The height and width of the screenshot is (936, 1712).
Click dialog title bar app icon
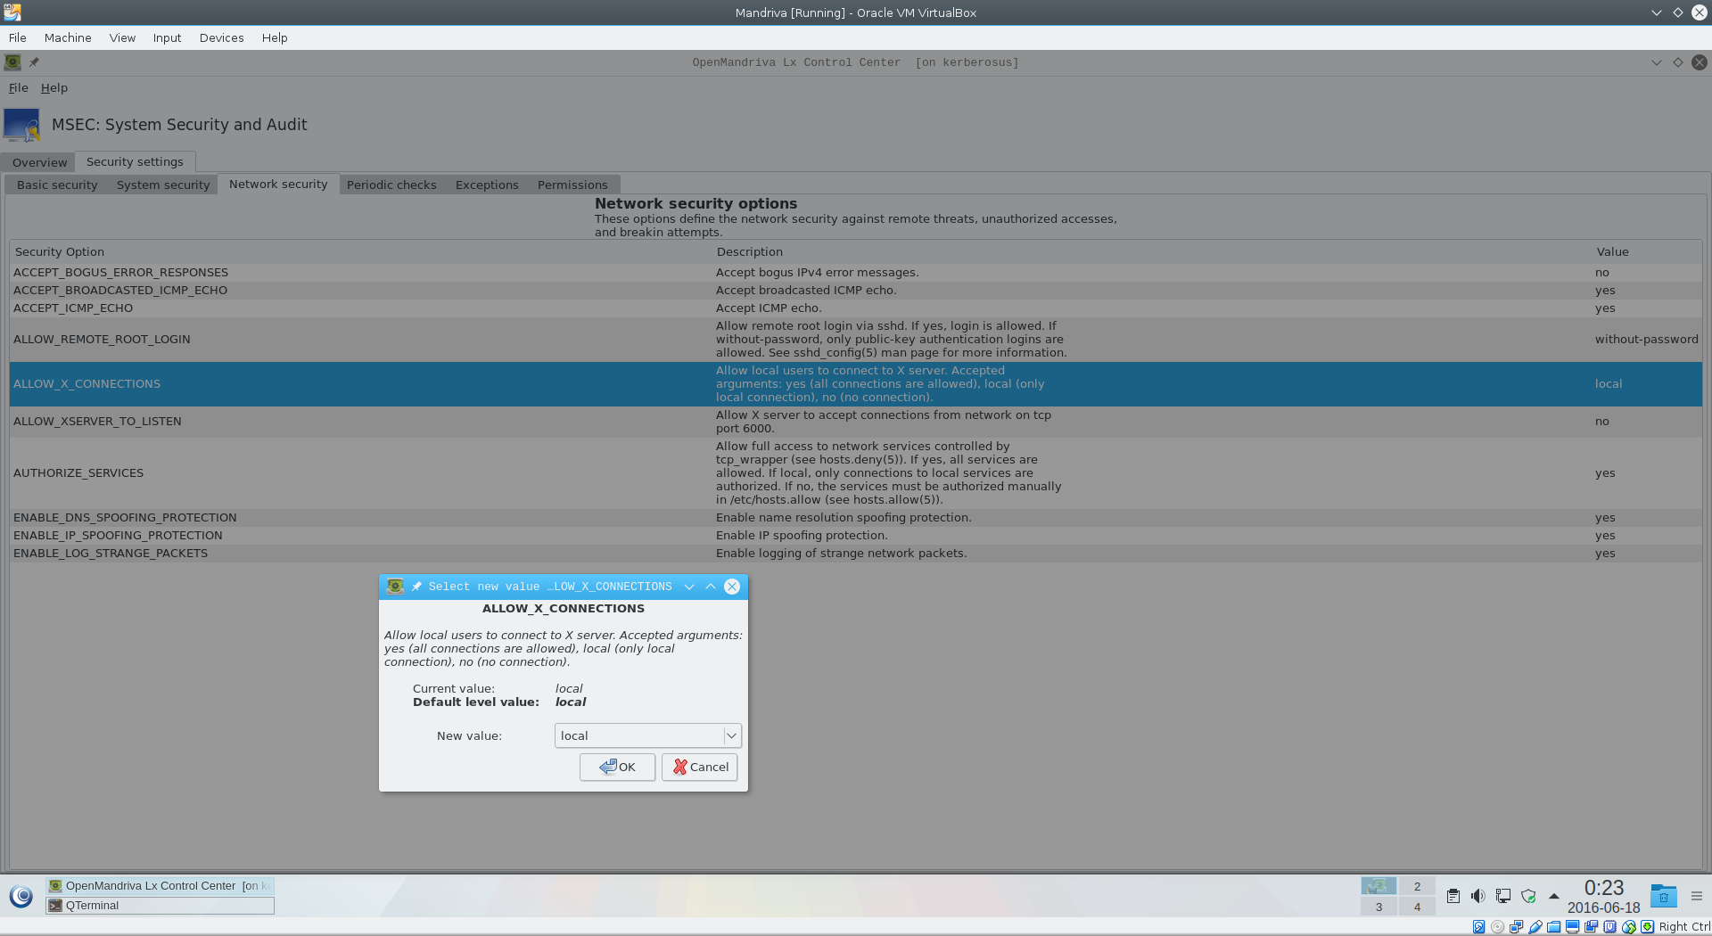point(395,587)
